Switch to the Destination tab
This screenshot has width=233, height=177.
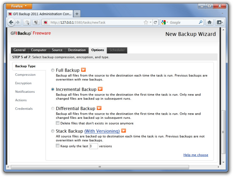pyautogui.click(x=77, y=50)
